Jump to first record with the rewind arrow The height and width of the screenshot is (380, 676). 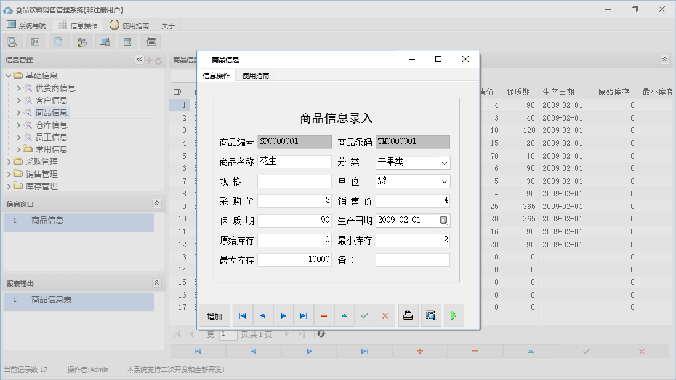242,315
